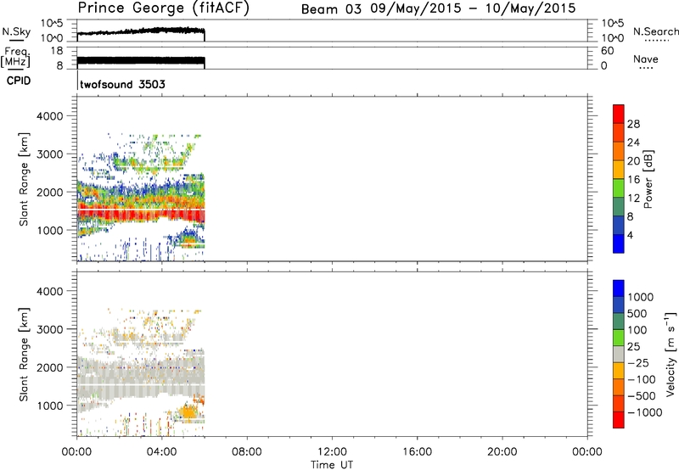The image size is (679, 470).
Task: Click the 'CPID' row label
Action: 19,81
